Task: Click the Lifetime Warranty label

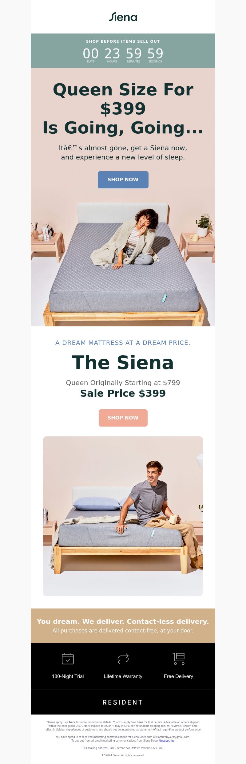Action: tap(123, 676)
